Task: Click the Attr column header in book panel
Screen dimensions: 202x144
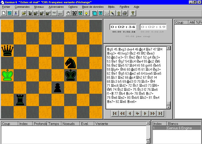Action: 192,22
